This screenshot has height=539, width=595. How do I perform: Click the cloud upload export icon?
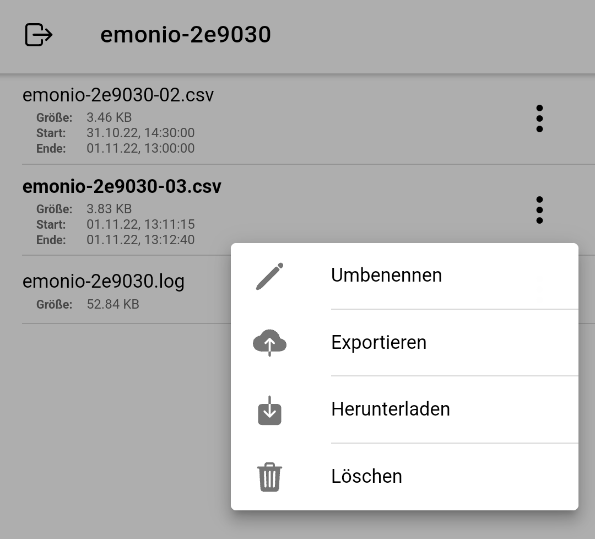pos(269,343)
